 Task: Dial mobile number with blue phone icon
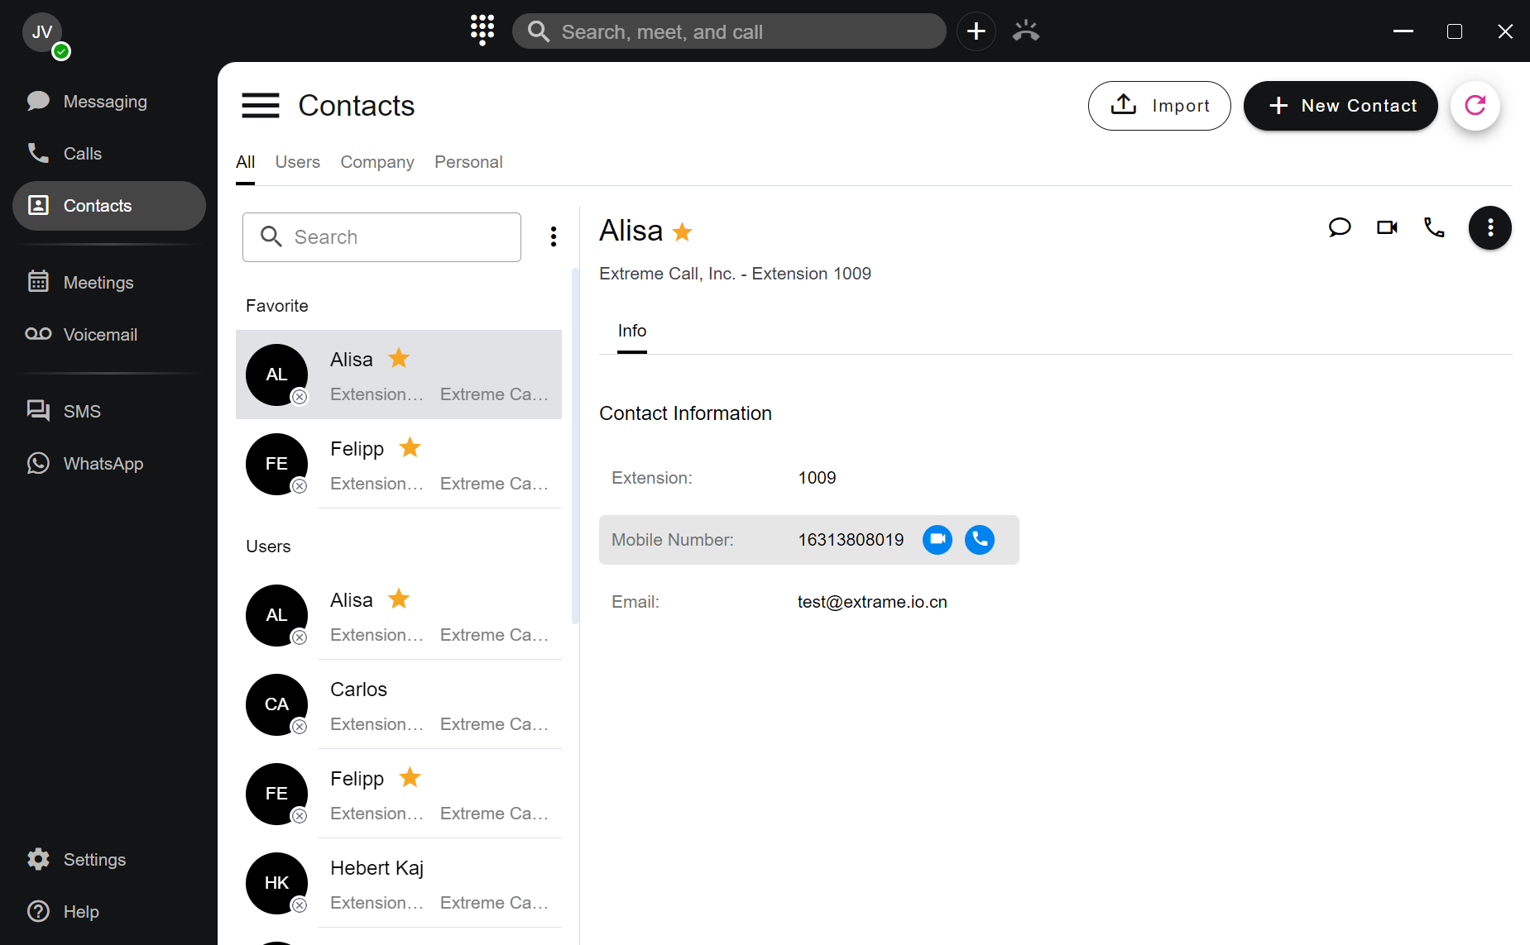980,540
